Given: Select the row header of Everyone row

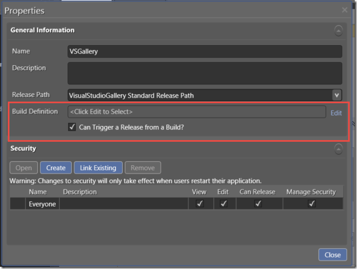Looking at the screenshot, I should point(17,204).
